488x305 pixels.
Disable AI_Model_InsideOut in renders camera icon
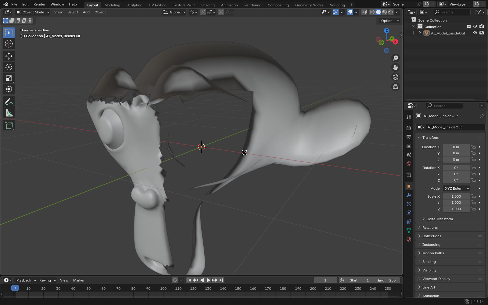[482, 33]
